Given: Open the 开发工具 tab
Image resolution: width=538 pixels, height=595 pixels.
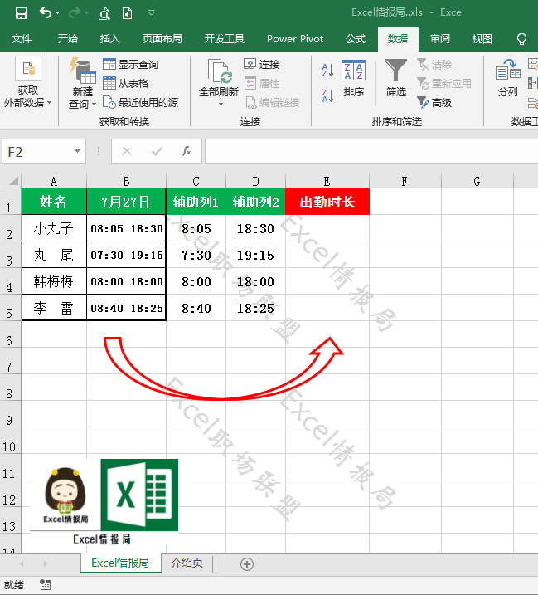Looking at the screenshot, I should [x=225, y=39].
